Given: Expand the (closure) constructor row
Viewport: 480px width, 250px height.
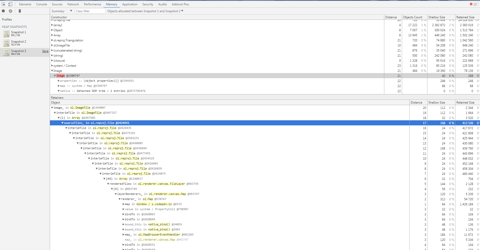Looking at the screenshot, I should [52, 60].
